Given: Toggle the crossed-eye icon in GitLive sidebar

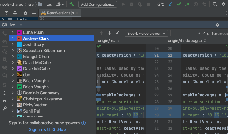Looking at the screenshot, I should [5, 42].
